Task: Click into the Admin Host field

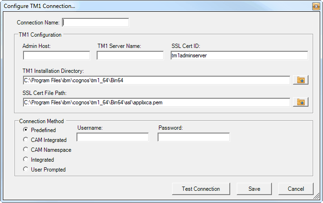Action: pos(56,55)
